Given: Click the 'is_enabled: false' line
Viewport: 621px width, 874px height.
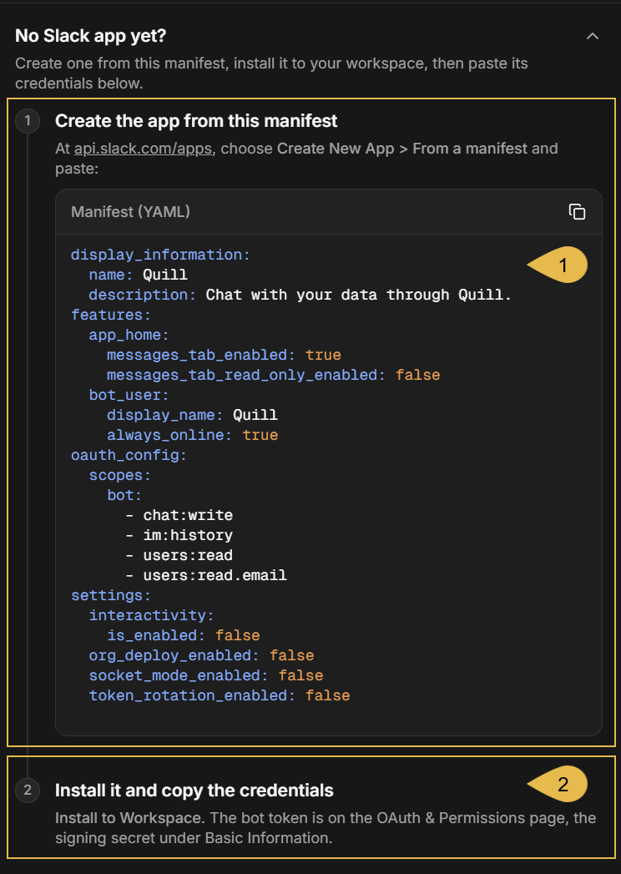Looking at the screenshot, I should coord(184,636).
